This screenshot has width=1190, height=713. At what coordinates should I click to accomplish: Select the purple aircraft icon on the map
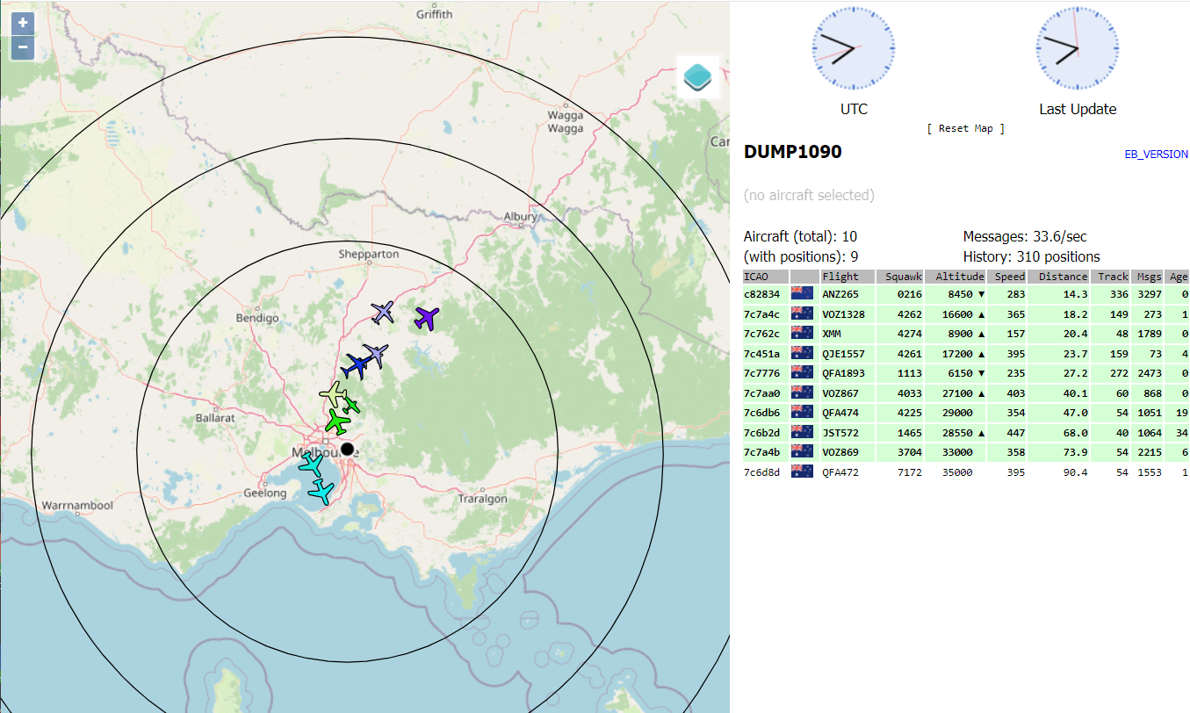tap(427, 320)
